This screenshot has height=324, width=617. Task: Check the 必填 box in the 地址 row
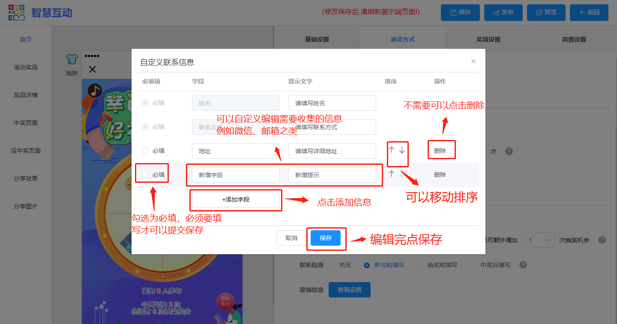145,151
